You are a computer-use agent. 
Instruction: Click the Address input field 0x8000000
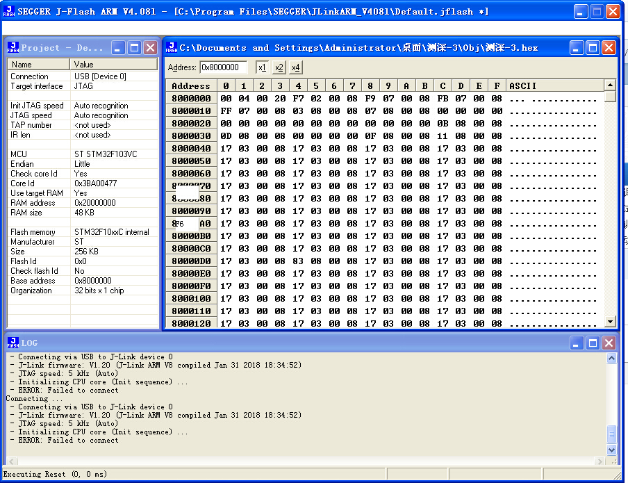coord(224,67)
